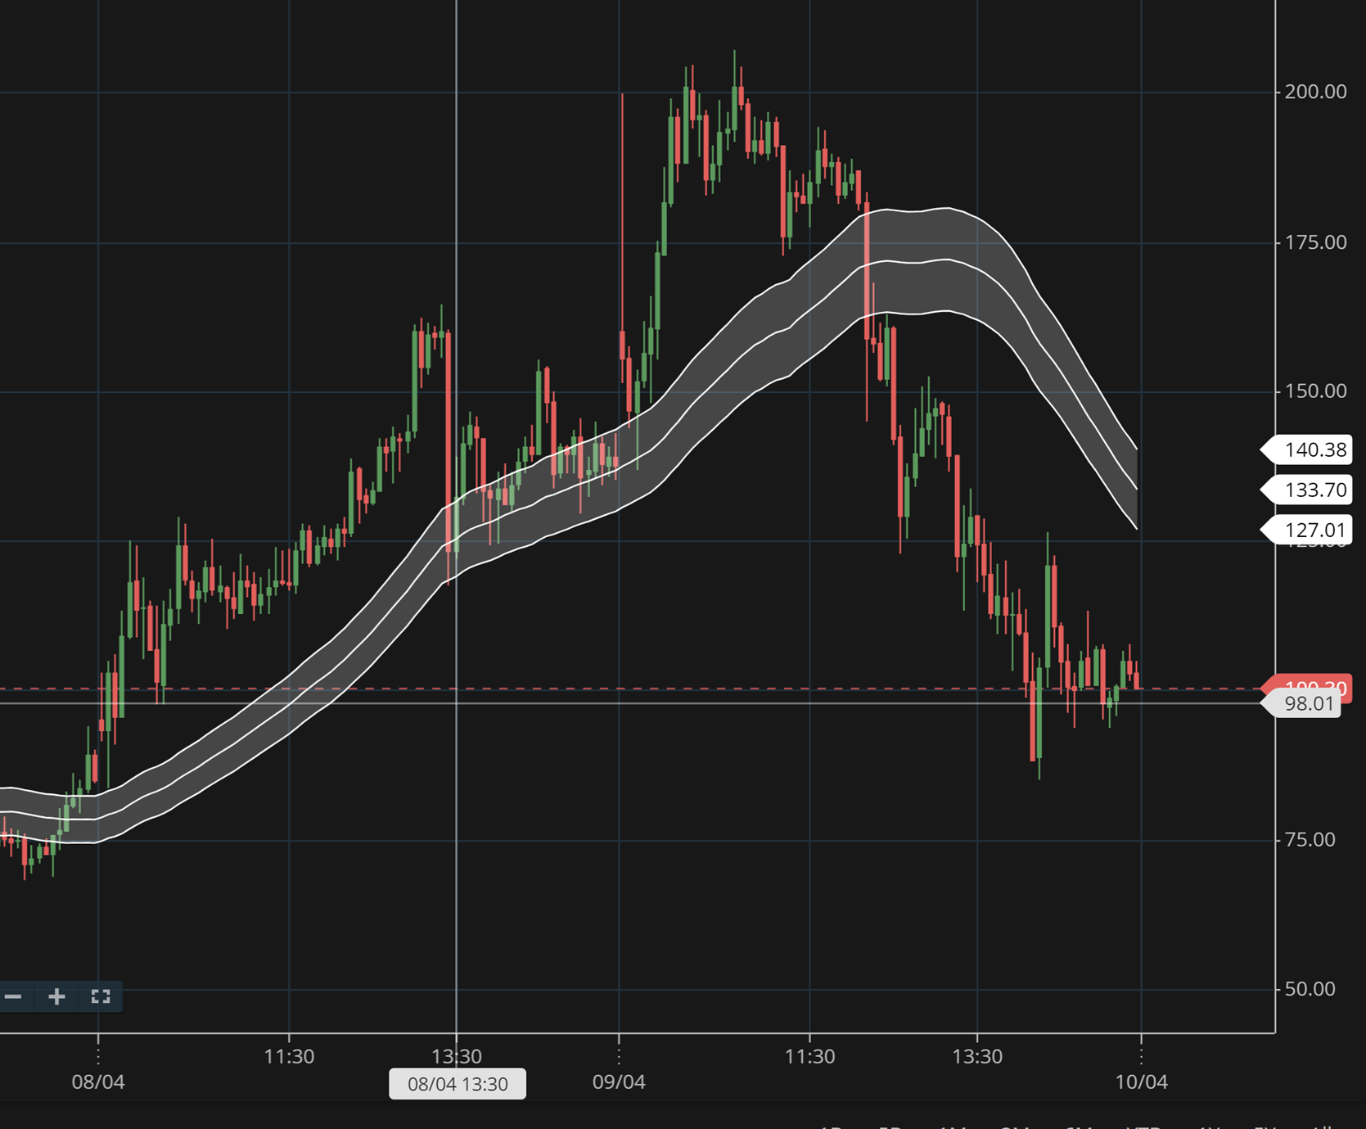Click the 200.00 price axis label
The image size is (1366, 1129).
(x=1315, y=92)
